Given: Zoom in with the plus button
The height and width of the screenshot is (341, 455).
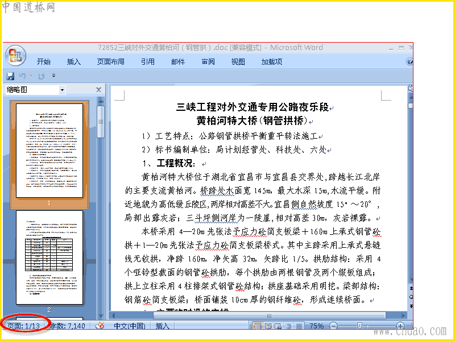Looking at the screenshot, I should pyautogui.click(x=400, y=326).
